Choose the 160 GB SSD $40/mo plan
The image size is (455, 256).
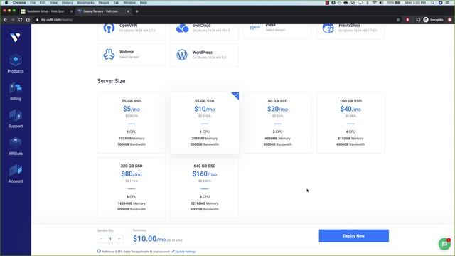coord(350,122)
